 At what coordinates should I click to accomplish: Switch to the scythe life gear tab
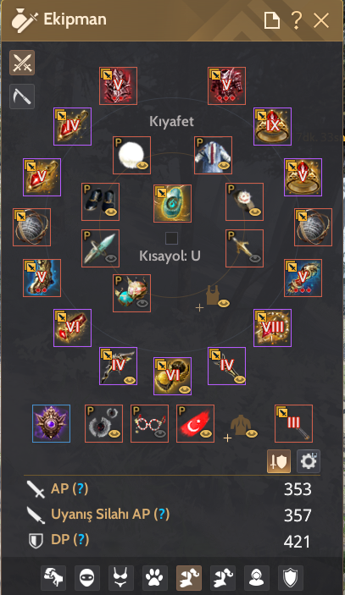(22, 96)
